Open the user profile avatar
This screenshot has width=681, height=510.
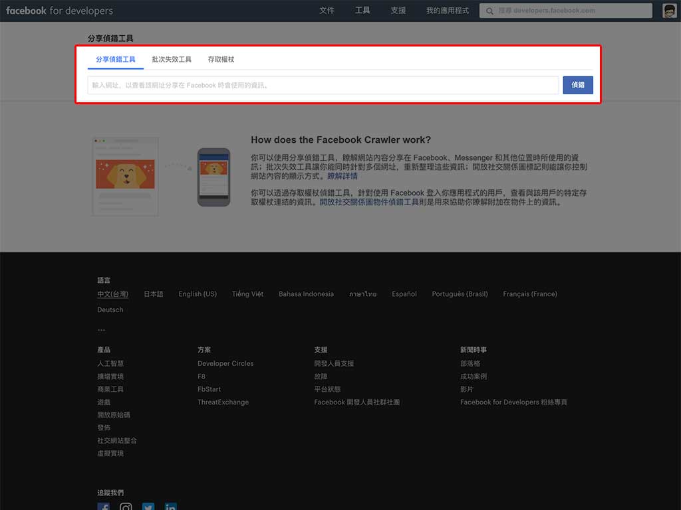point(669,11)
